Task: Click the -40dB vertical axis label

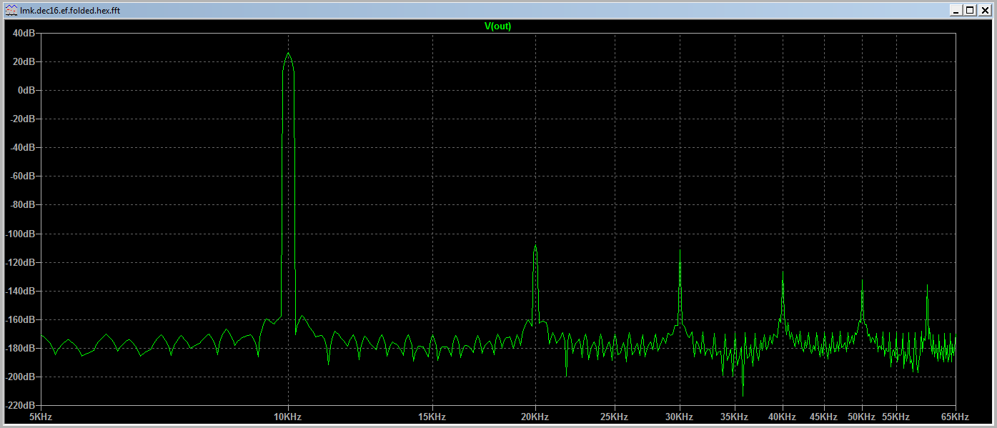Action: click(x=23, y=147)
